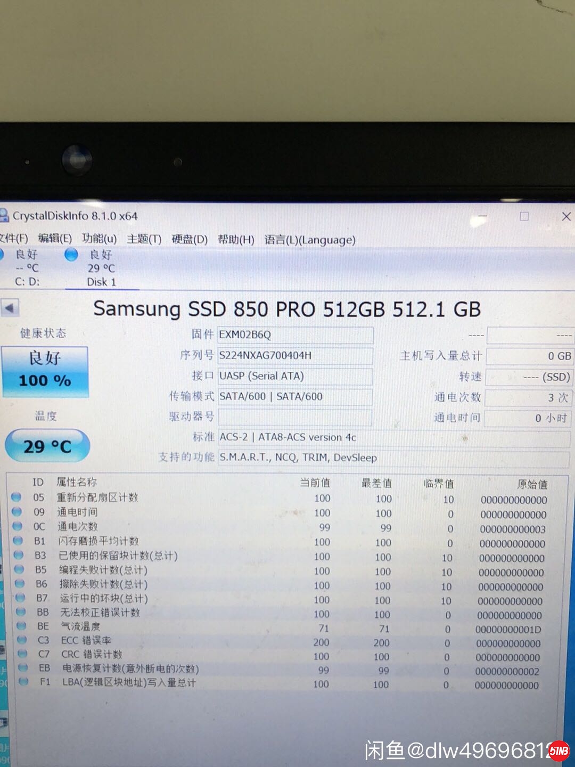The image size is (575, 767).
Task: Click the status orb of row B3
Action: pos(19,554)
